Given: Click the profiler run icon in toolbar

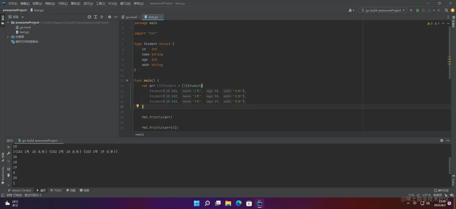Looking at the screenshot, I should pyautogui.click(x=429, y=10).
